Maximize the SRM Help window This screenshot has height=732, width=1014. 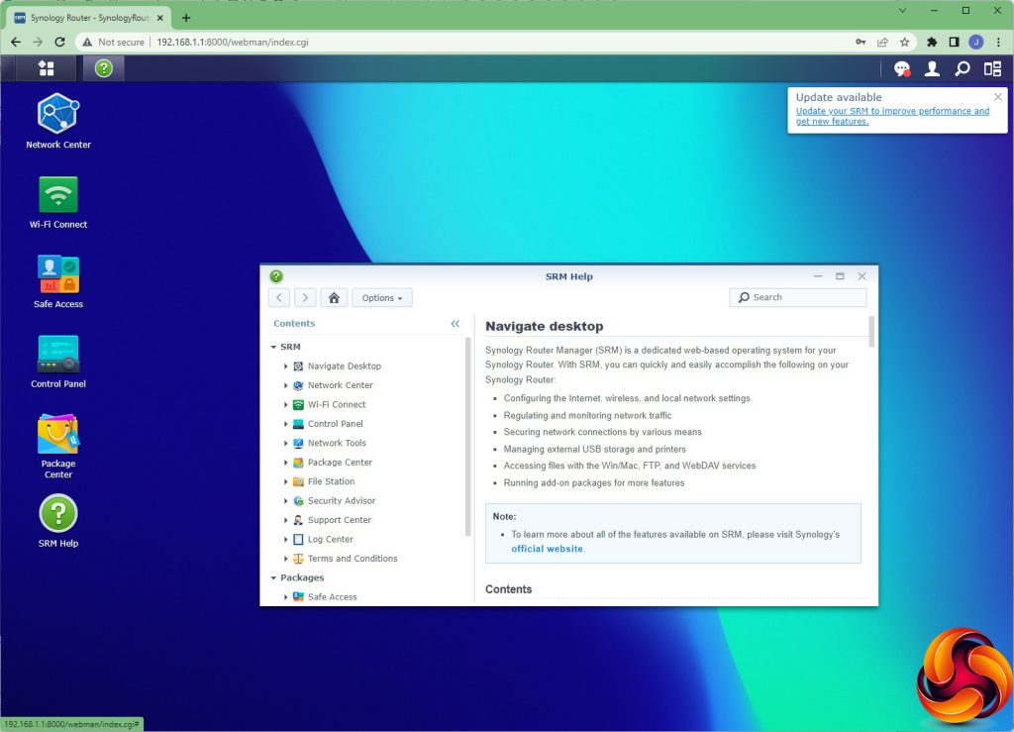(x=840, y=276)
